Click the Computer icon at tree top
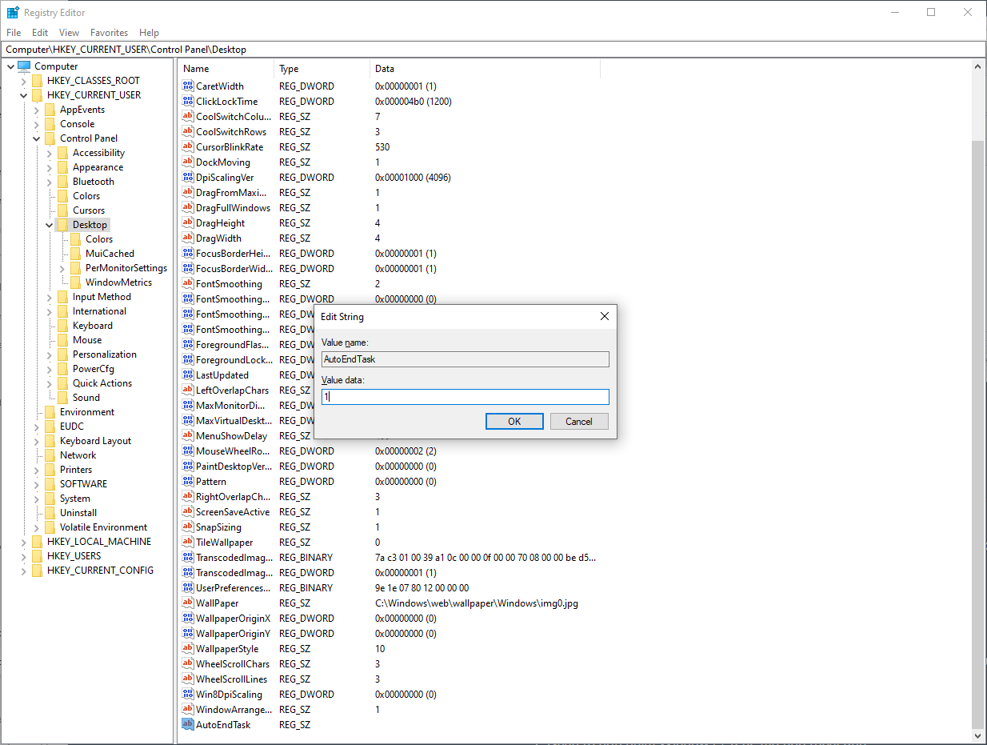Viewport: 987px width, 745px height. (23, 66)
